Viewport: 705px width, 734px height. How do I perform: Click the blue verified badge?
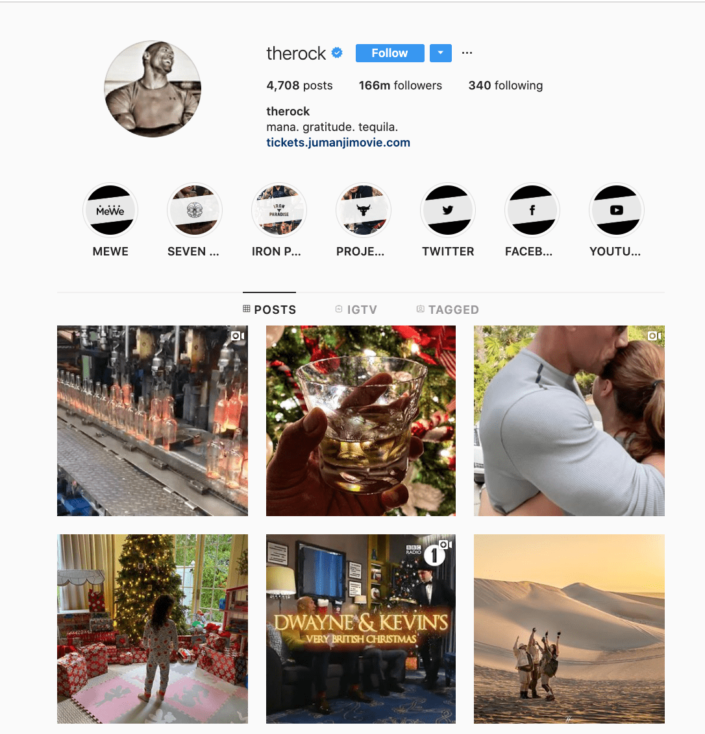click(x=337, y=53)
